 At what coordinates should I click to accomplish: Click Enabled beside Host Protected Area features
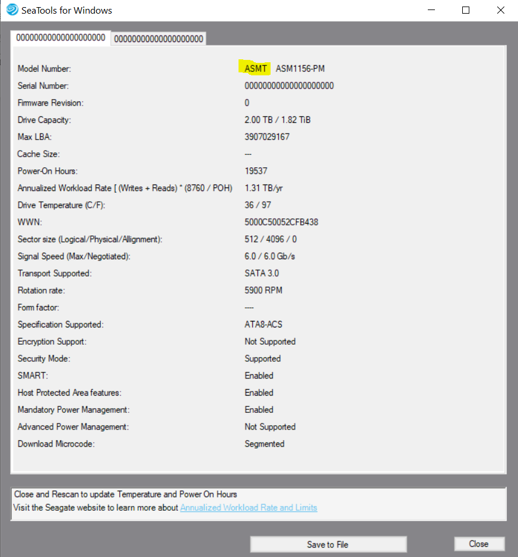[259, 393]
